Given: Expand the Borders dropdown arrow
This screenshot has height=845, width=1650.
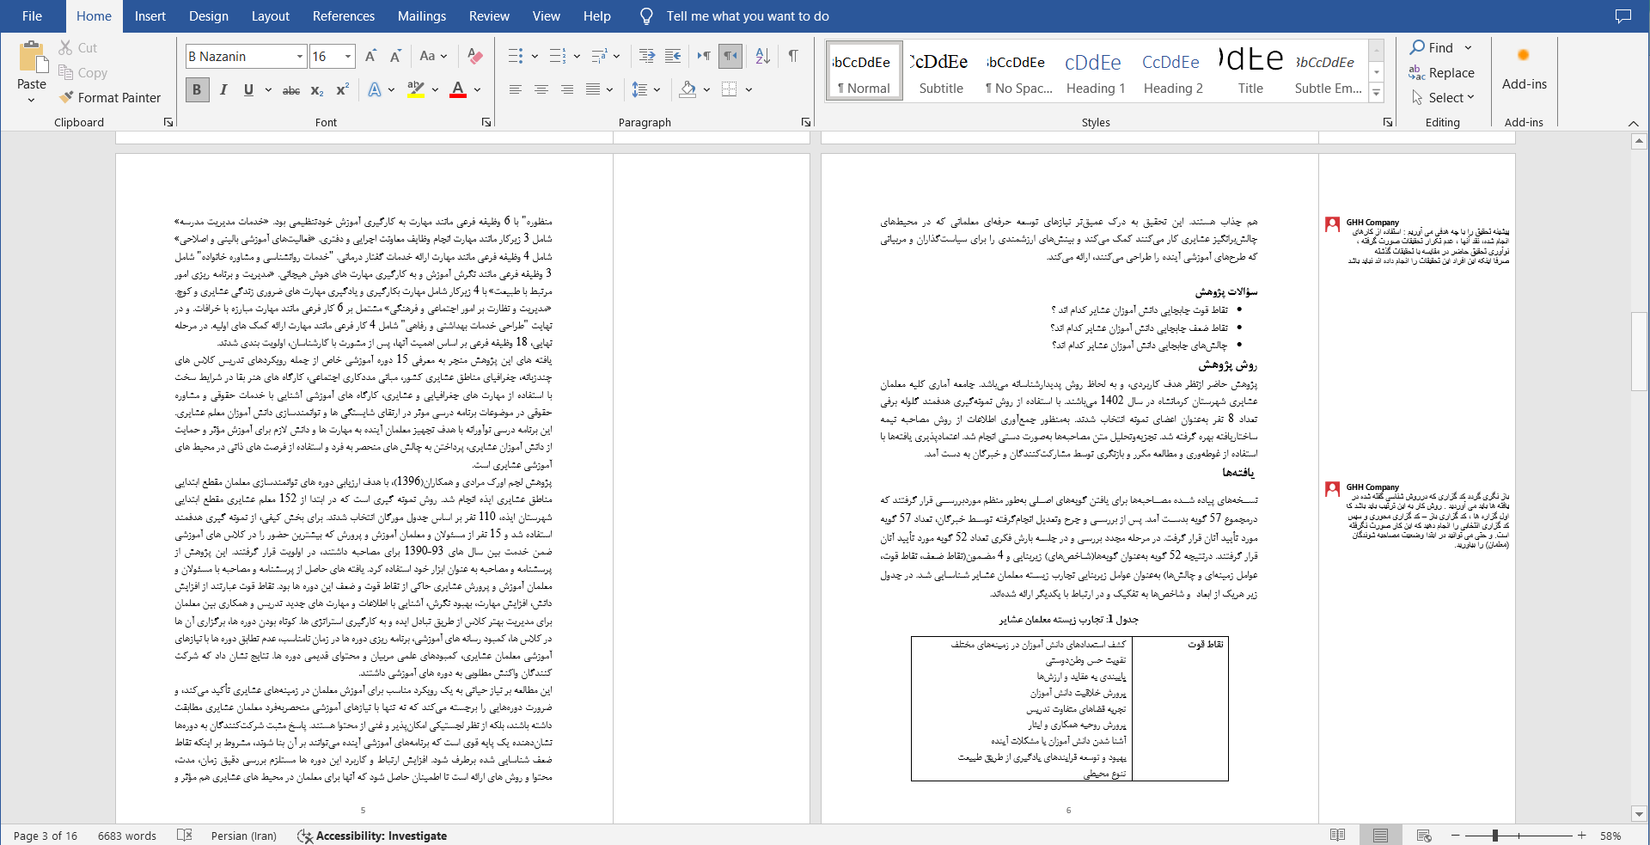Looking at the screenshot, I should [x=749, y=89].
